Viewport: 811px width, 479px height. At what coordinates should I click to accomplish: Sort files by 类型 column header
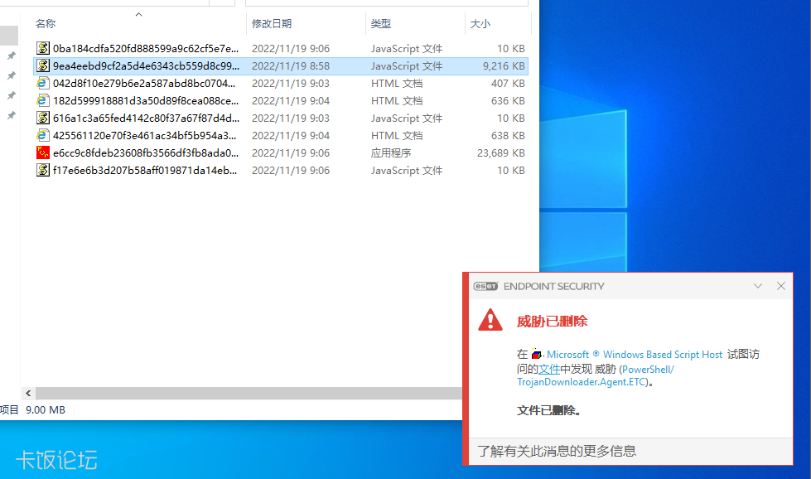(x=381, y=24)
